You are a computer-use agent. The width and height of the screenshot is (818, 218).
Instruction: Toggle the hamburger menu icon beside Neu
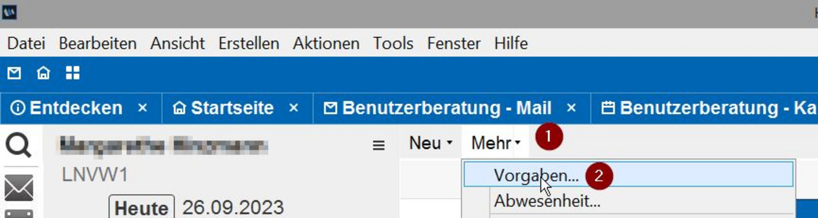point(378,146)
